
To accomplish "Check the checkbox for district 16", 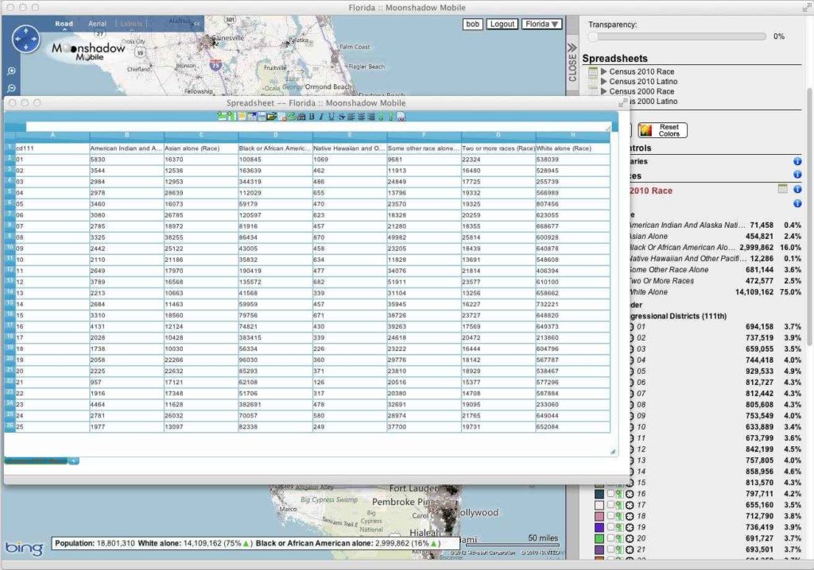I will pyautogui.click(x=610, y=494).
